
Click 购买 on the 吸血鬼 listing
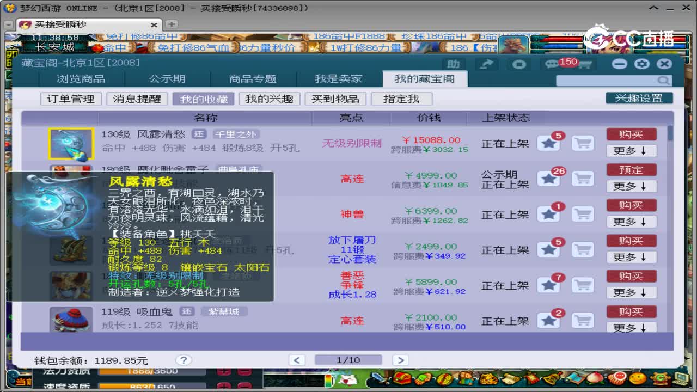(x=631, y=311)
